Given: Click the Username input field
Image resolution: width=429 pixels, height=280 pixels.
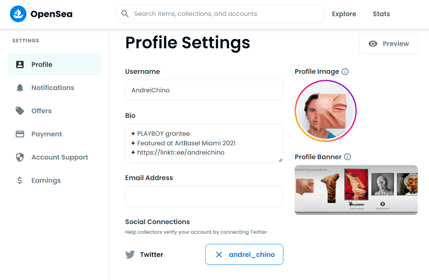Looking at the screenshot, I should [204, 90].
